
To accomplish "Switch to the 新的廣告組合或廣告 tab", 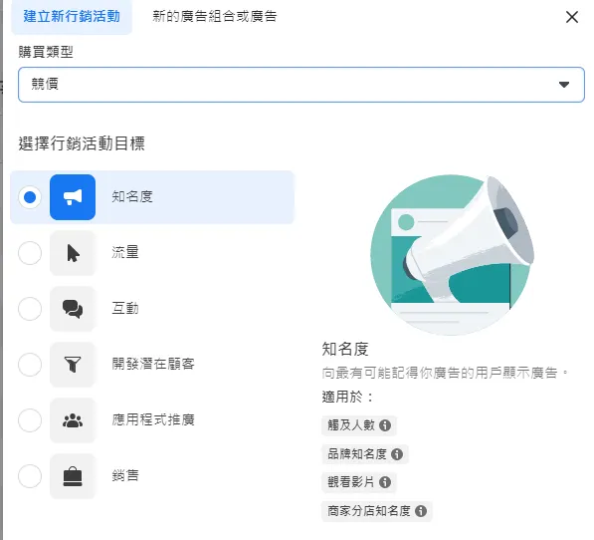I will pos(214,17).
